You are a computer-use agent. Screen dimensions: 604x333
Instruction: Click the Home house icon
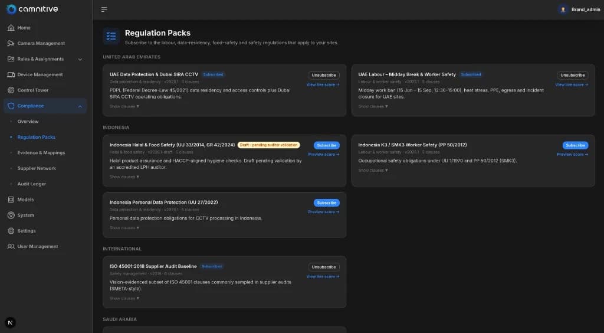pos(11,28)
